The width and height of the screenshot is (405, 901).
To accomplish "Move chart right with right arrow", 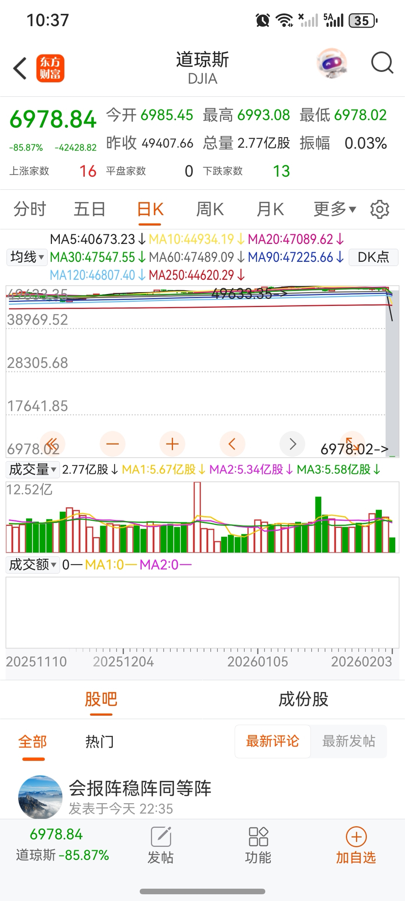I will click(x=293, y=444).
